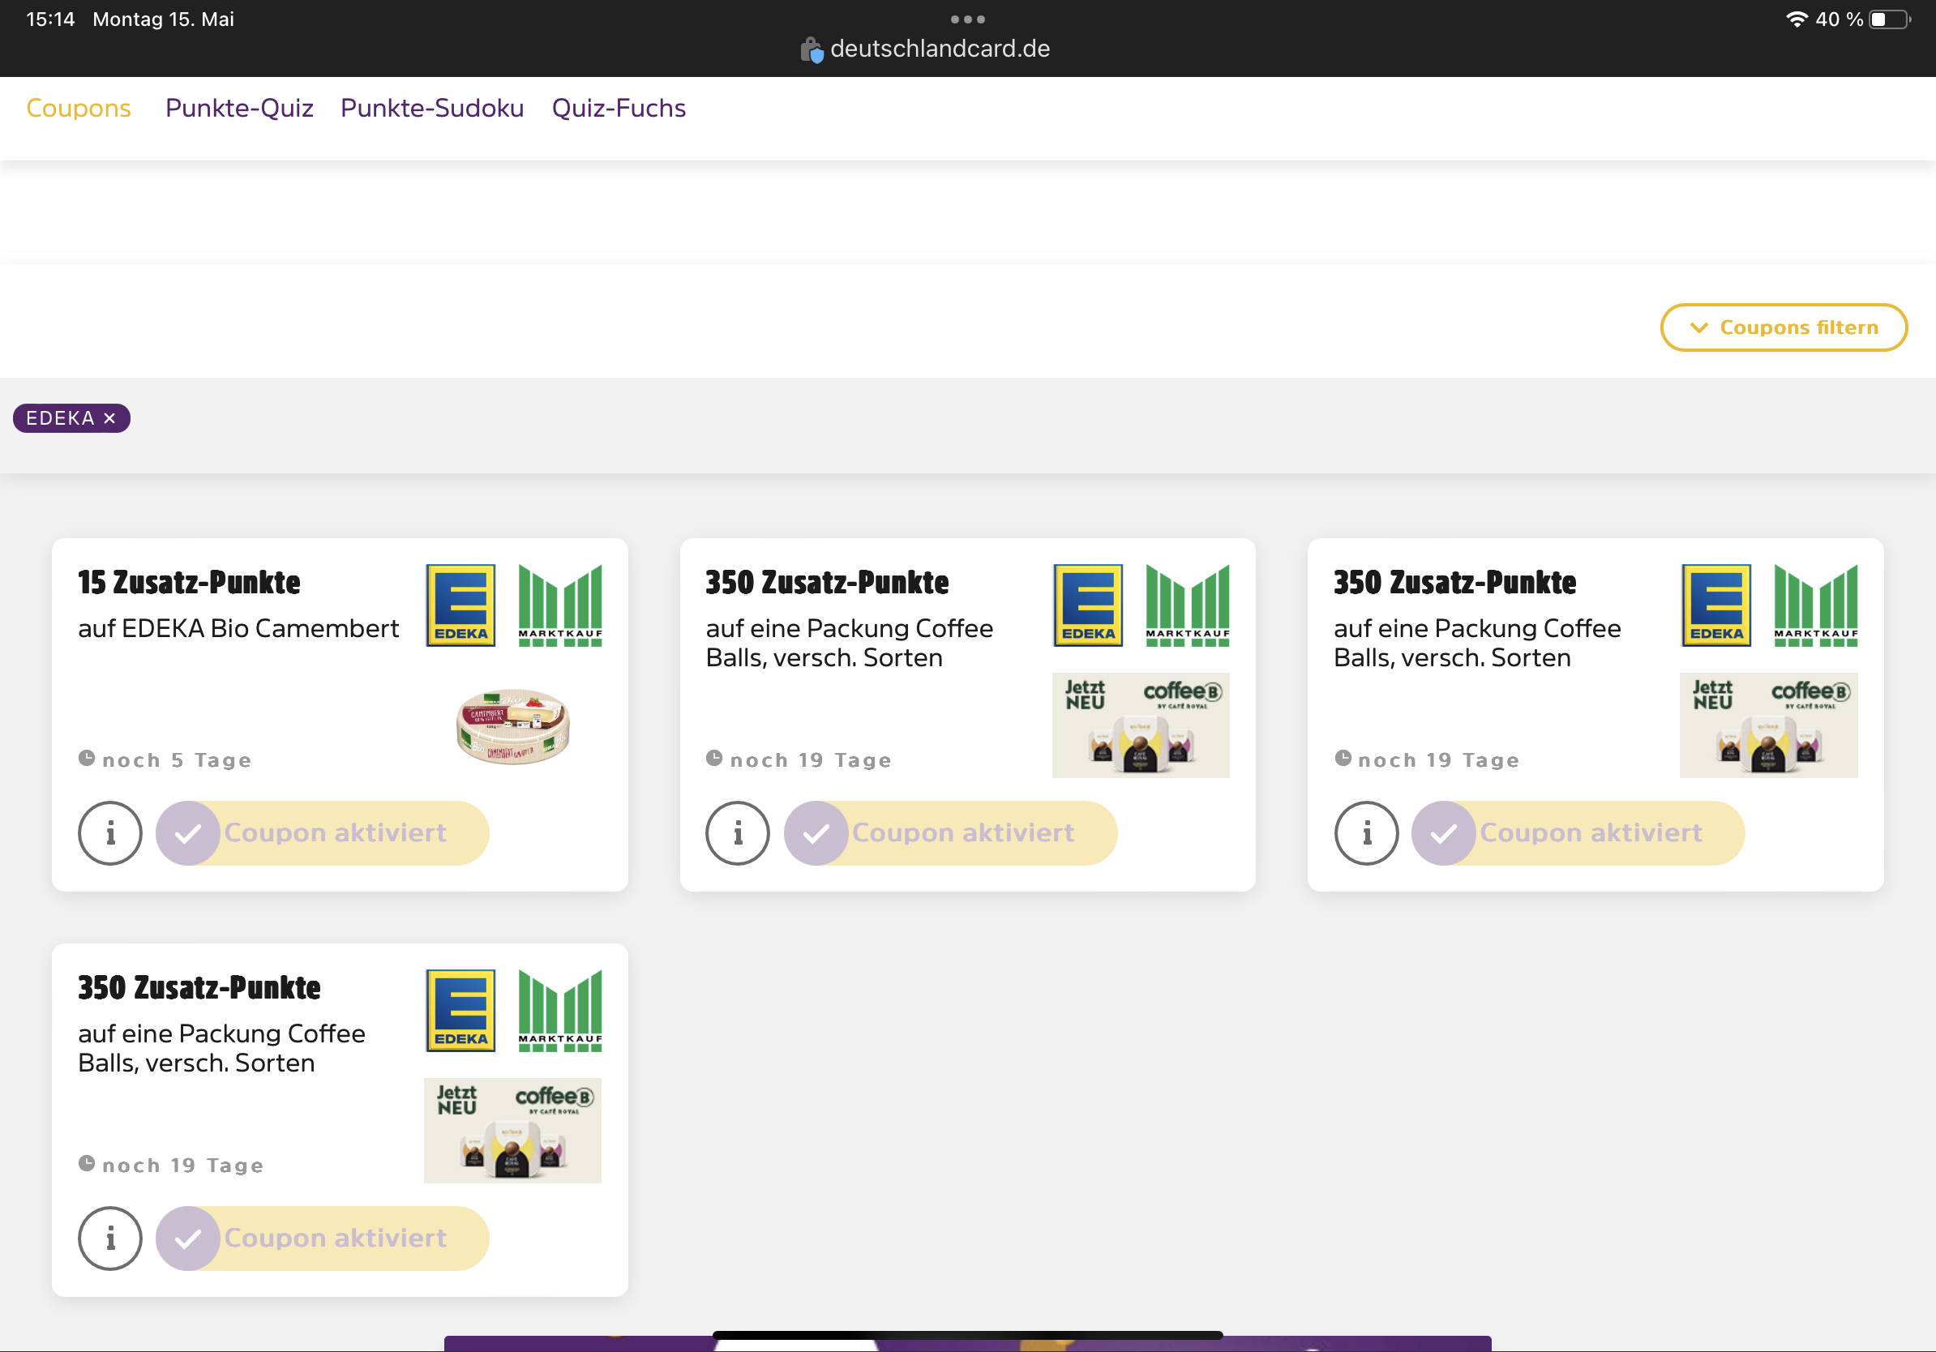The height and width of the screenshot is (1352, 1936).
Task: Open the Coupons tab
Action: coord(79,108)
